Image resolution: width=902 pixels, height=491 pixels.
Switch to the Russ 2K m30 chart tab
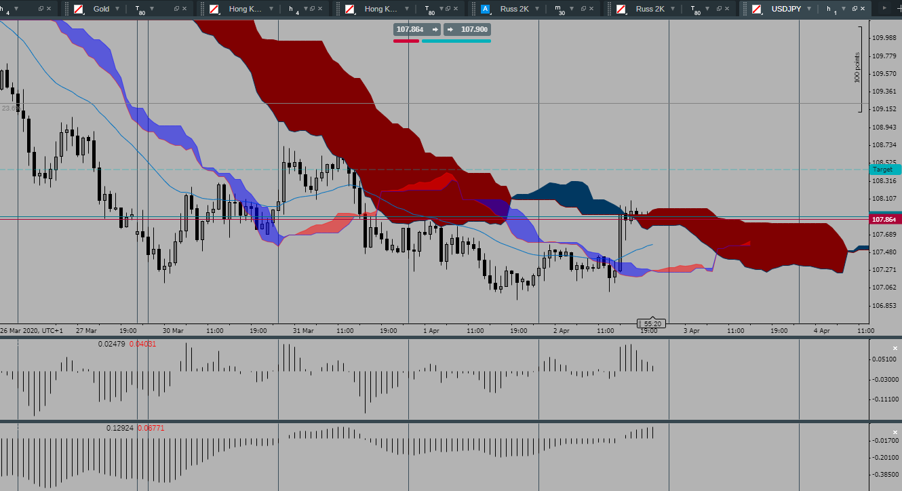[x=515, y=9]
